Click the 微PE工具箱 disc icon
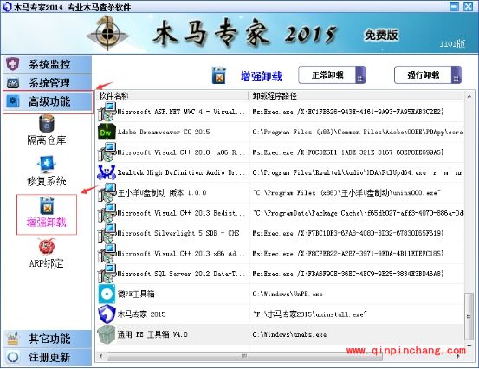 tap(107, 294)
